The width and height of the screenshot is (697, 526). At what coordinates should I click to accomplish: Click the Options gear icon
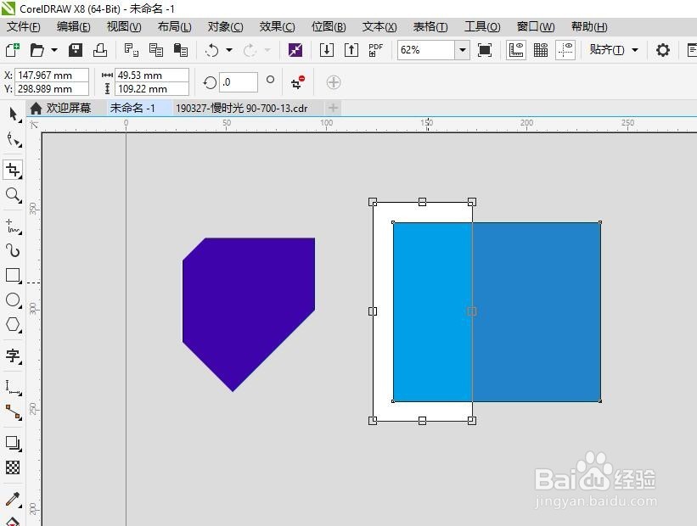663,50
